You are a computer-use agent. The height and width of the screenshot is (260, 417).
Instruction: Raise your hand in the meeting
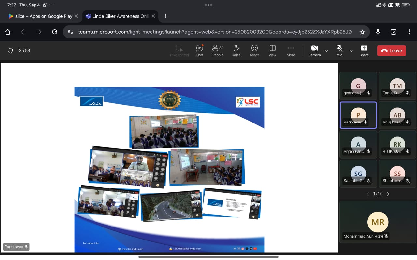[x=236, y=51]
